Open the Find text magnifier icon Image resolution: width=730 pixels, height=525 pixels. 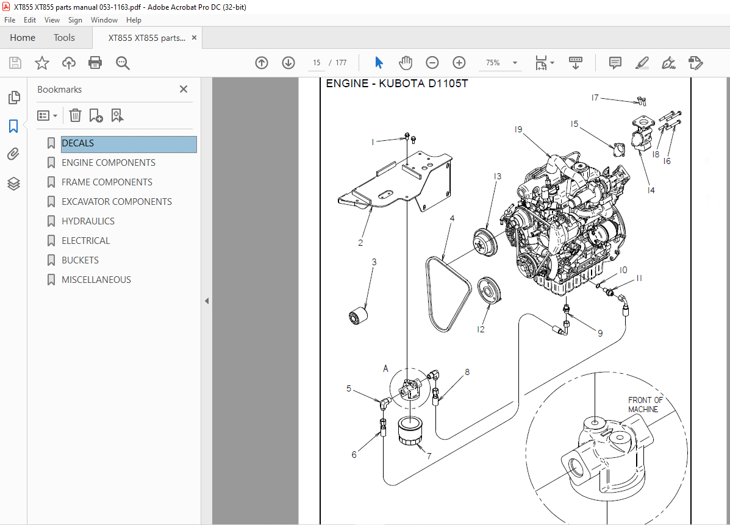point(123,63)
